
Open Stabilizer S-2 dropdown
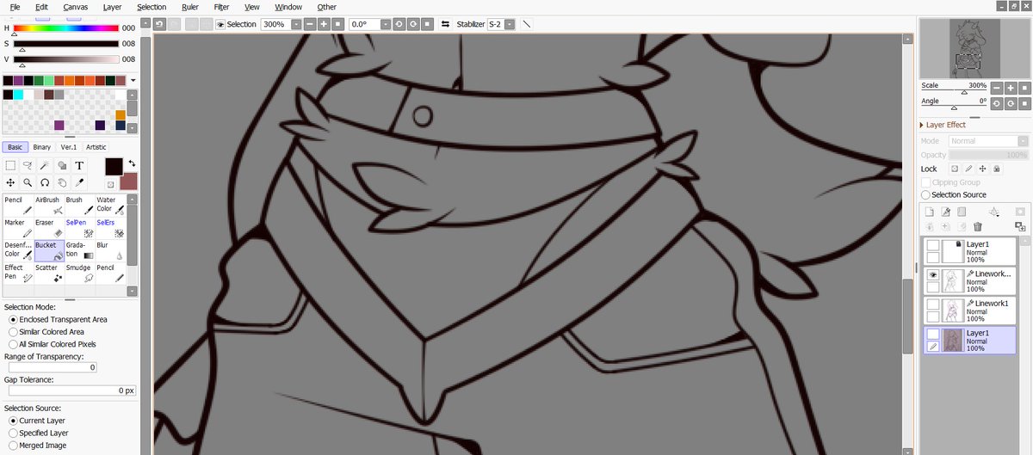click(x=510, y=24)
